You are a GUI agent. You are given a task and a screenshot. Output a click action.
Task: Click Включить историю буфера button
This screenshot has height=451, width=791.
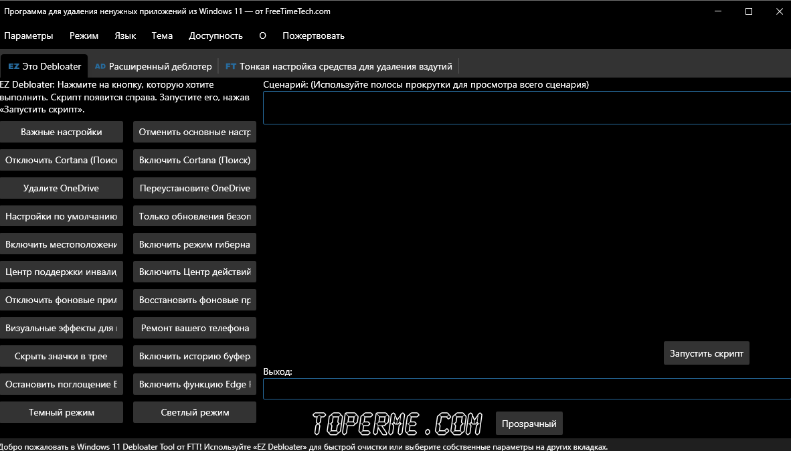(195, 356)
